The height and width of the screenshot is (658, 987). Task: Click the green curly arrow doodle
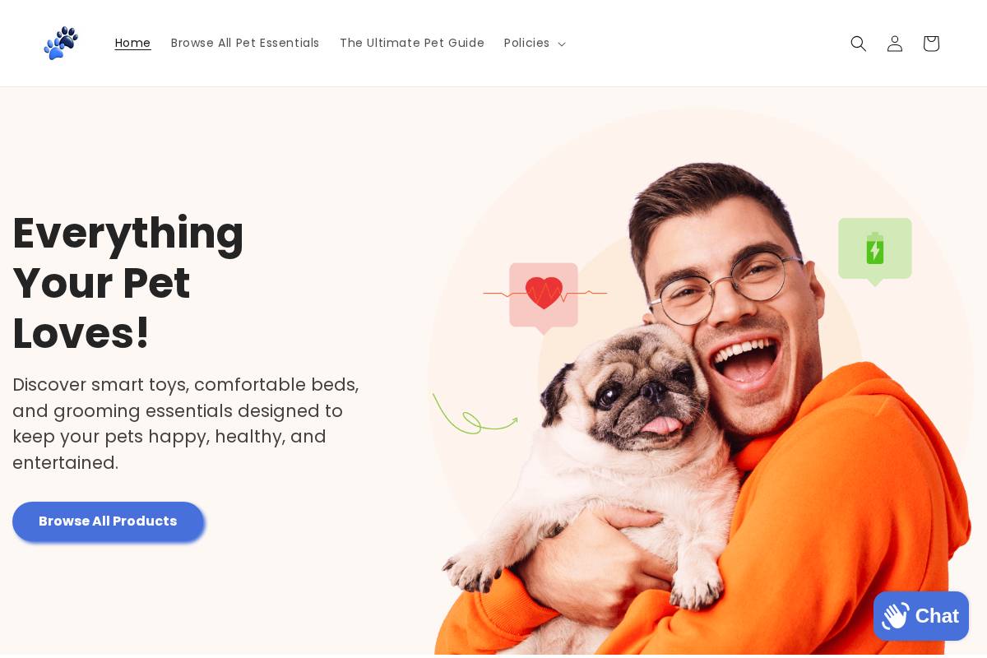coord(475,414)
